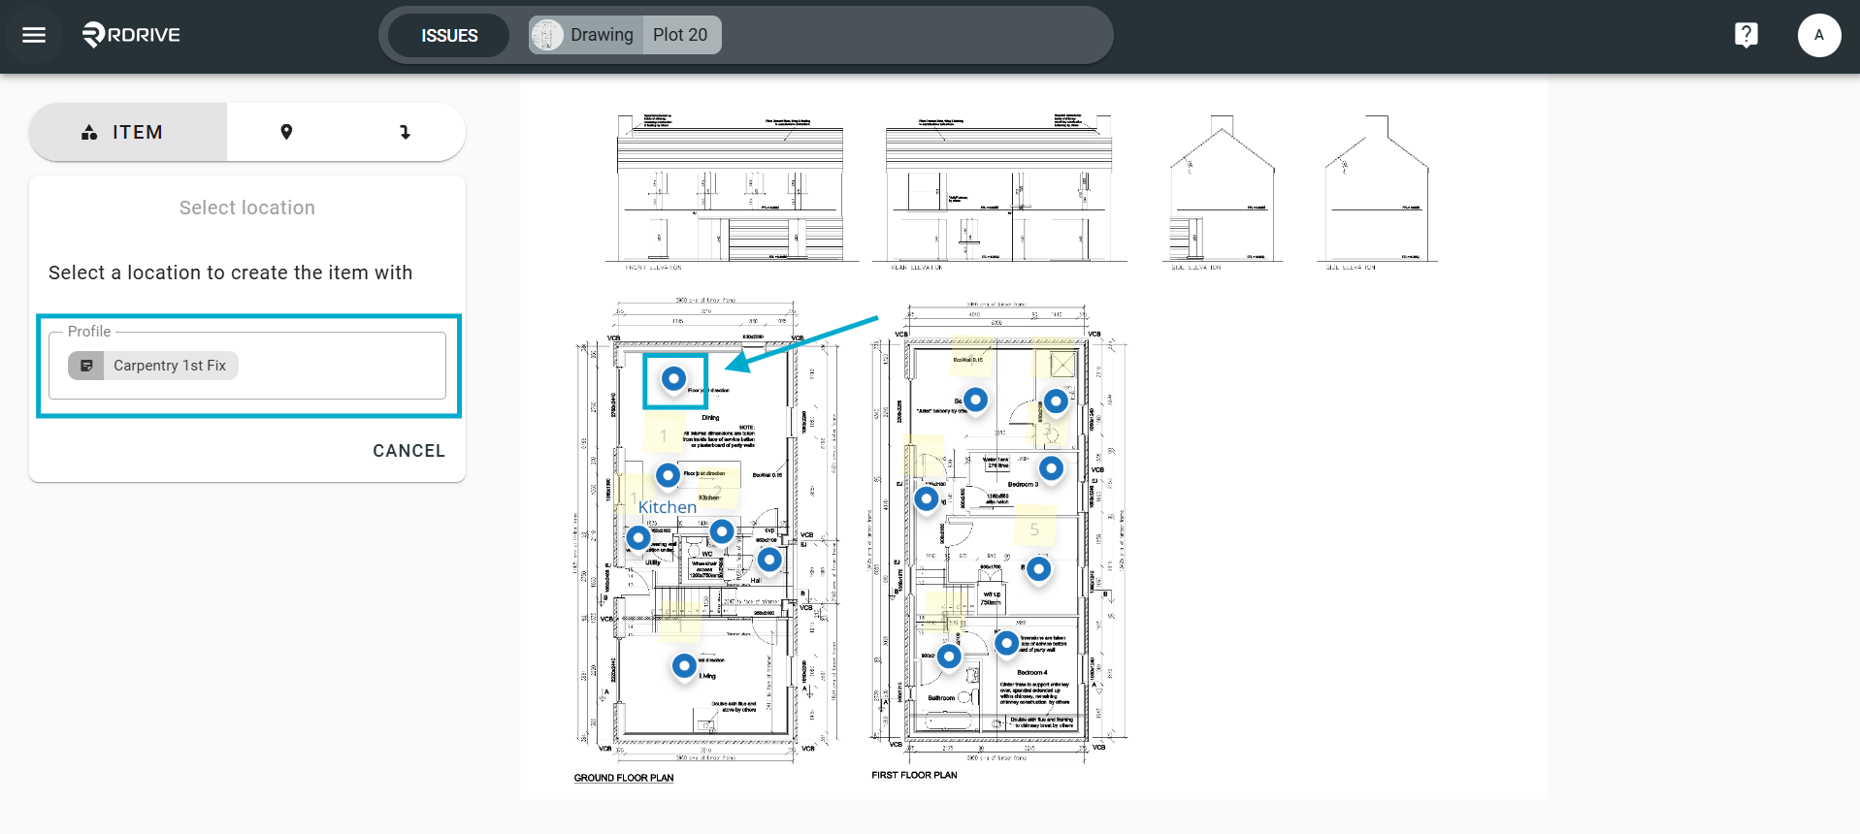Open the help question mark icon
1860x834 pixels.
coord(1746,35)
